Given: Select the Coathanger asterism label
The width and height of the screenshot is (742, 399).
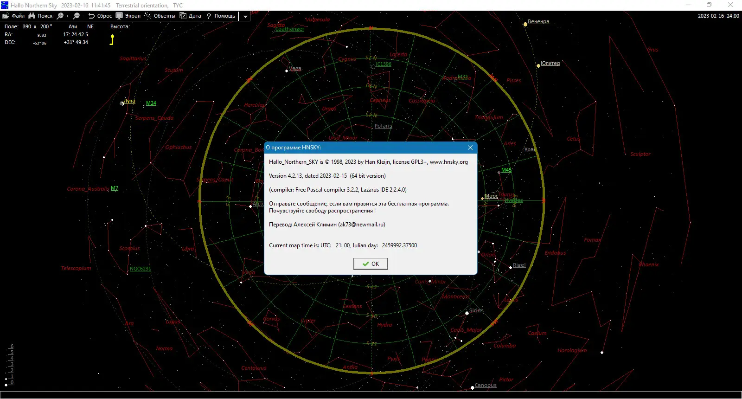Looking at the screenshot, I should point(290,29).
